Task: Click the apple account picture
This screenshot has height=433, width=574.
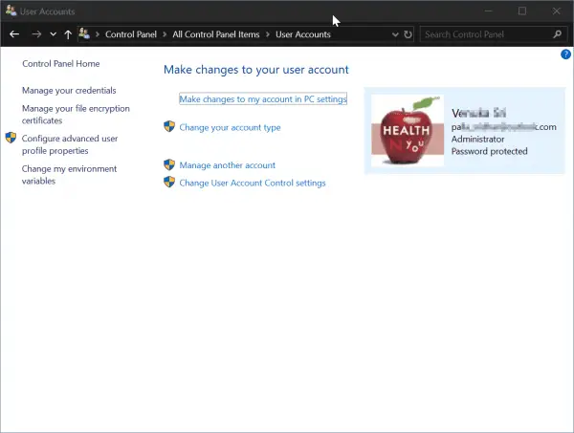Action: pos(408,131)
